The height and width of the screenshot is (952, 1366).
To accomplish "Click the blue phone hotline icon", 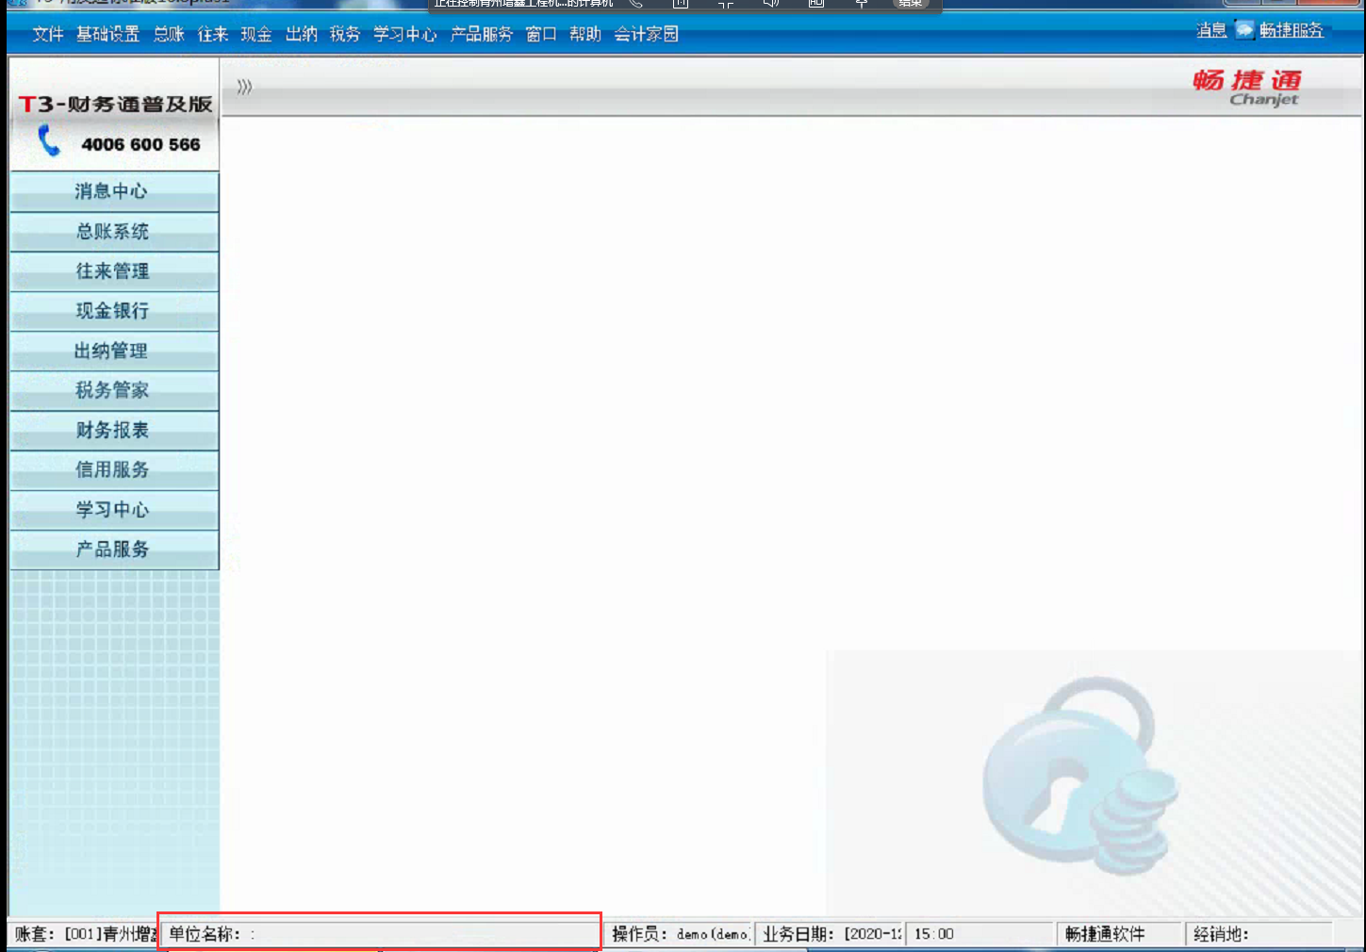I will pos(48,141).
